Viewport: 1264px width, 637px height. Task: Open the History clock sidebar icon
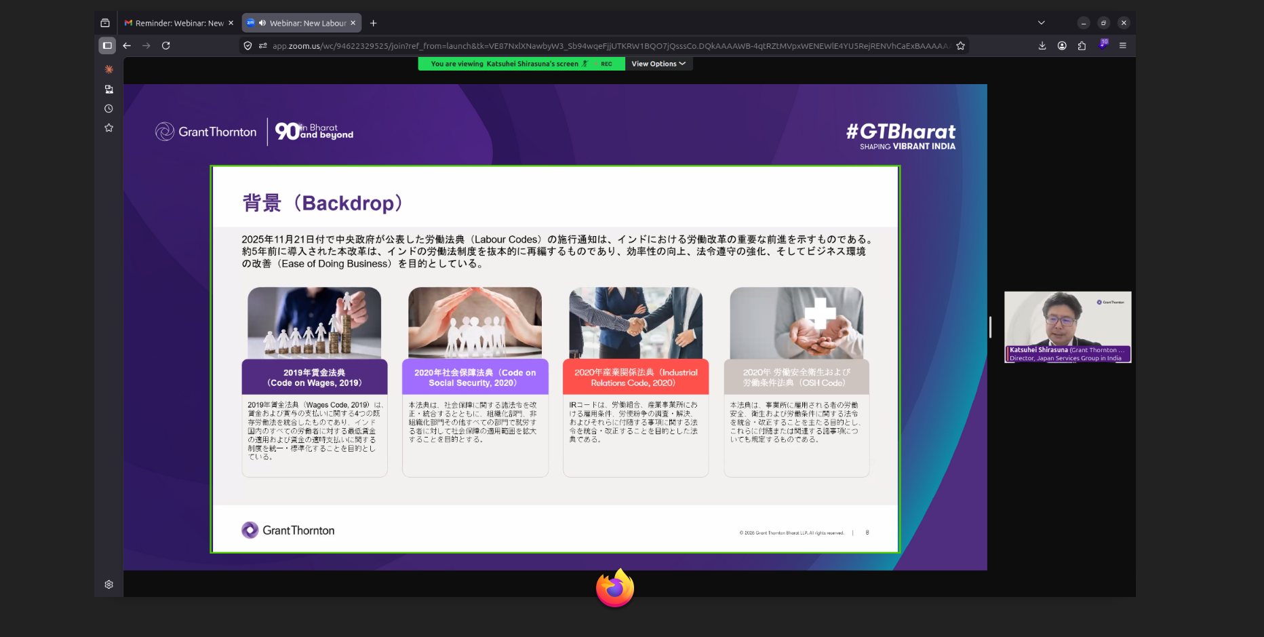[108, 109]
